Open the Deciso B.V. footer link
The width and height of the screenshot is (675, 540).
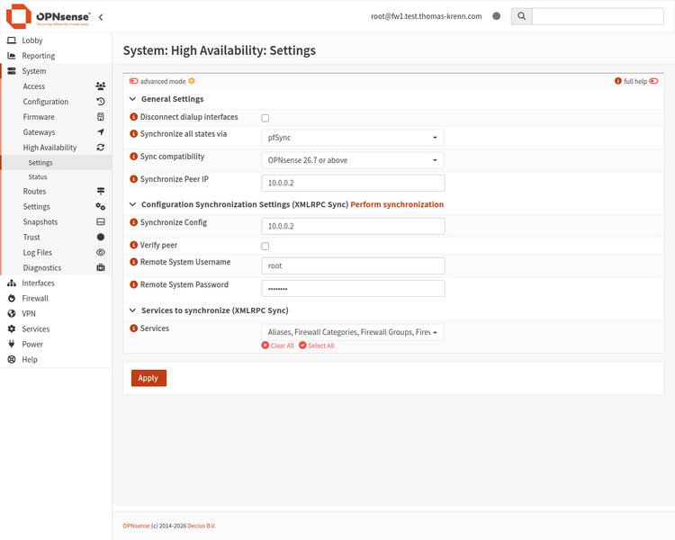[202, 526]
